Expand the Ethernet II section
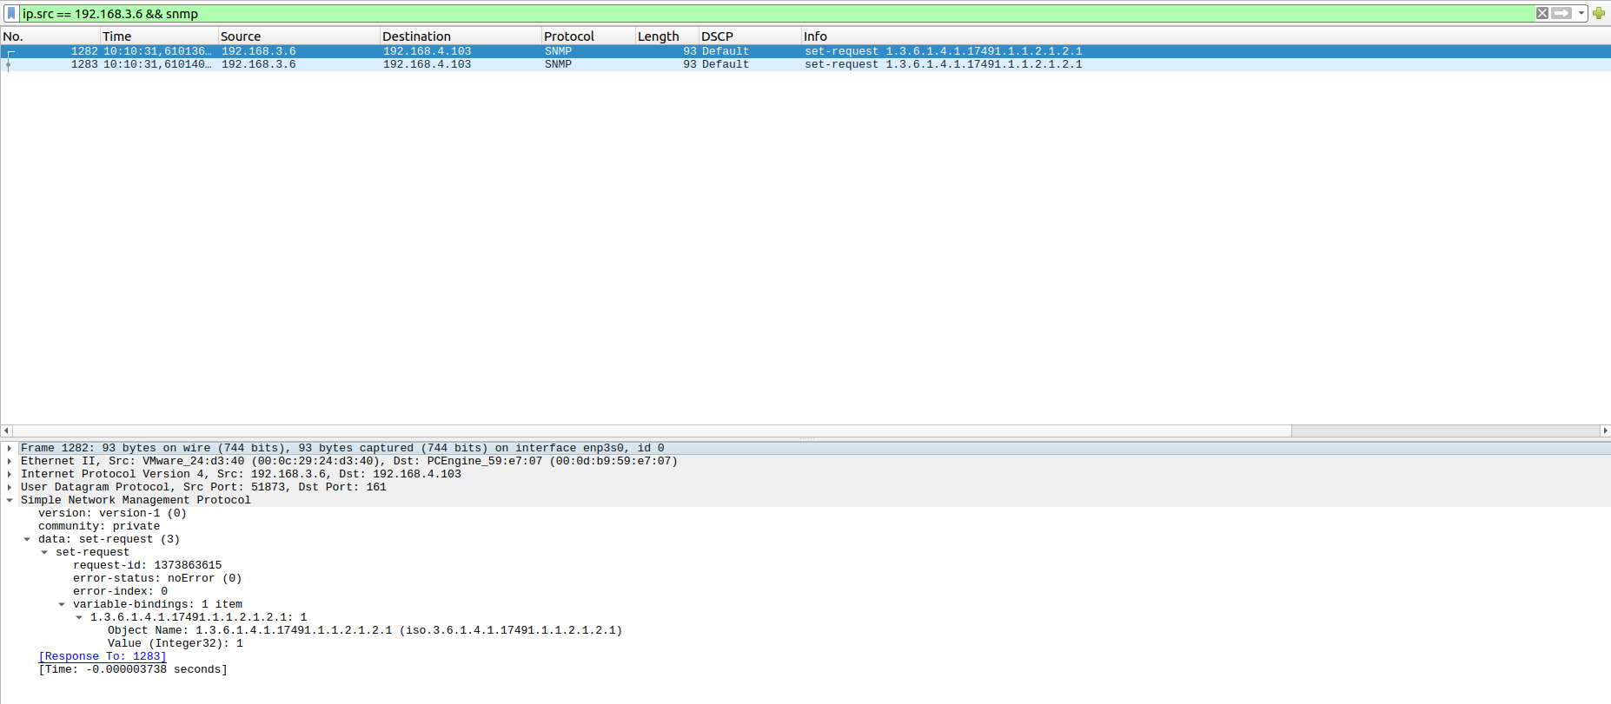Viewport: 1611px width, 704px height. tap(10, 461)
